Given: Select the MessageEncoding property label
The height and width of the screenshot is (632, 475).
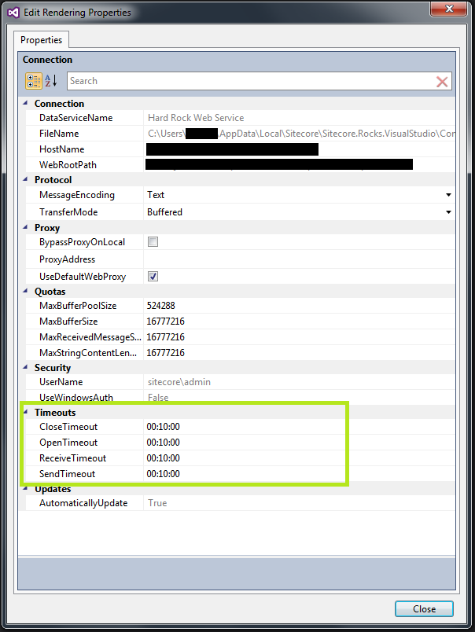Looking at the screenshot, I should coord(77,195).
